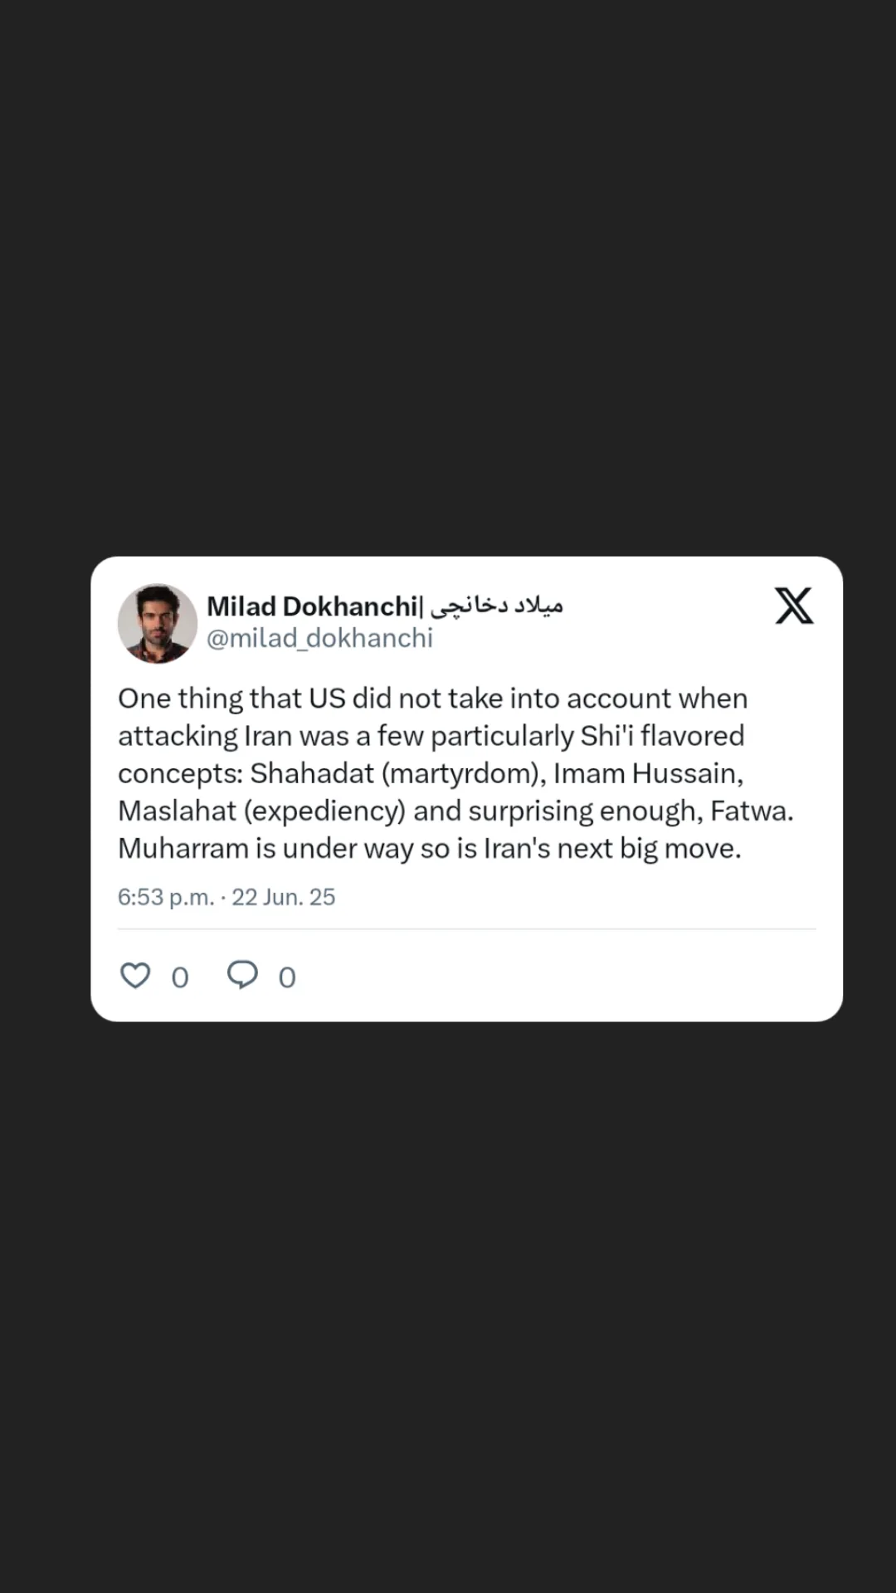This screenshot has width=896, height=1593.
Task: Click the X logo on the tweet card
Action: (x=794, y=606)
